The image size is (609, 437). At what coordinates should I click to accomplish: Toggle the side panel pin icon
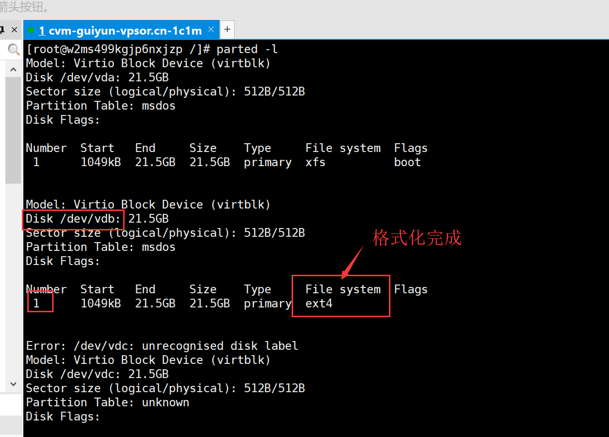[2, 30]
